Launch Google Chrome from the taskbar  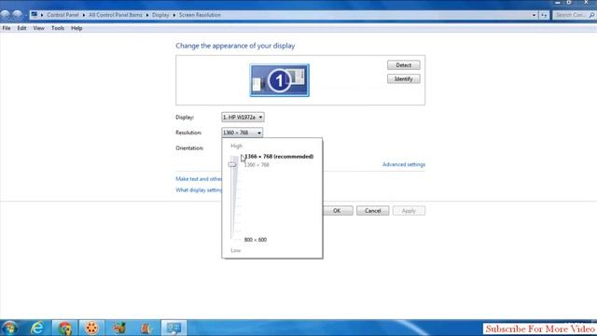tap(64, 328)
